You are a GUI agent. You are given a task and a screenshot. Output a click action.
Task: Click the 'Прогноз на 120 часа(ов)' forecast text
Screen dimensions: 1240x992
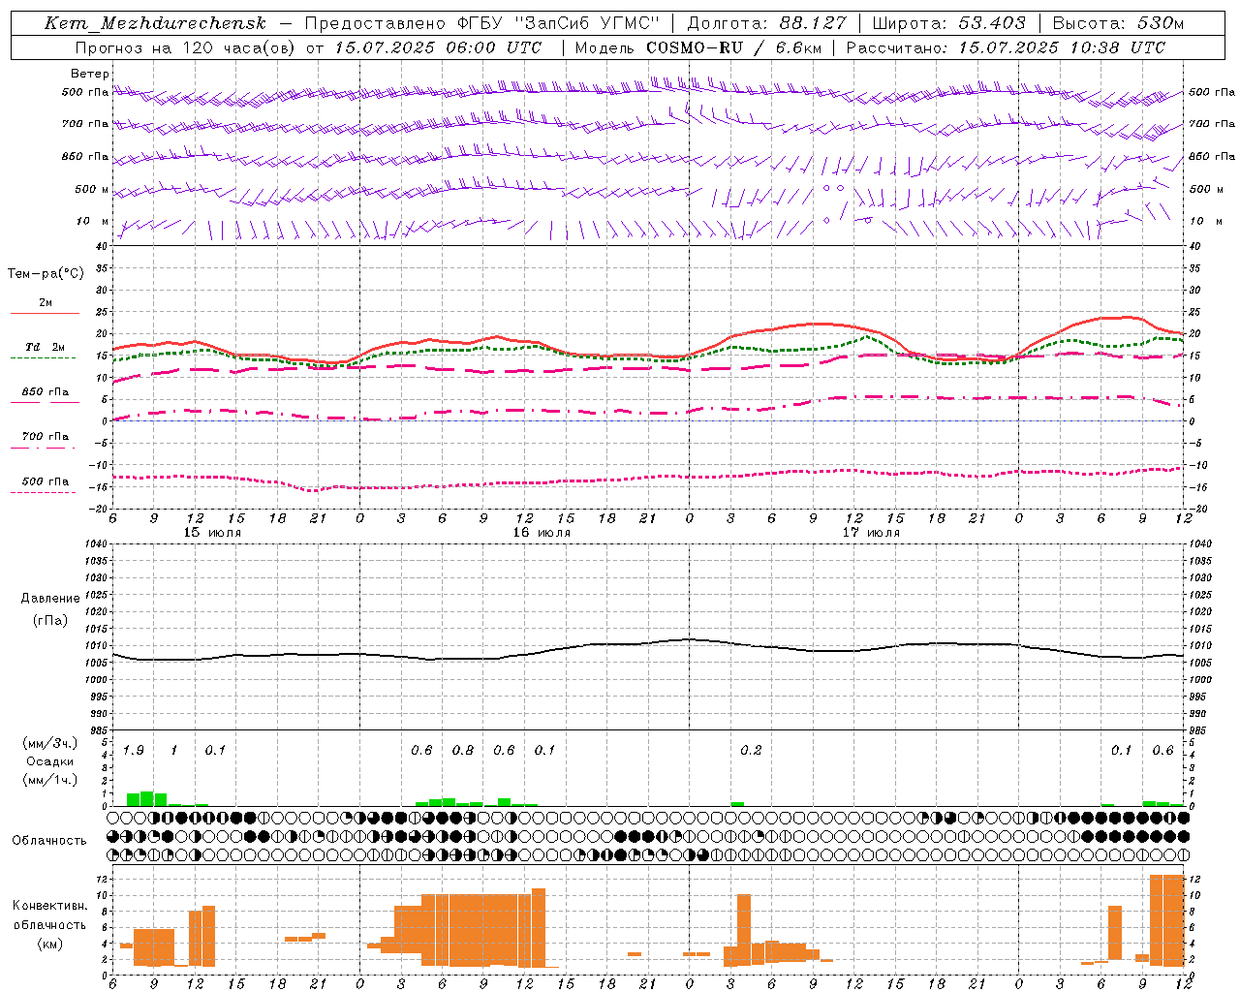185,47
